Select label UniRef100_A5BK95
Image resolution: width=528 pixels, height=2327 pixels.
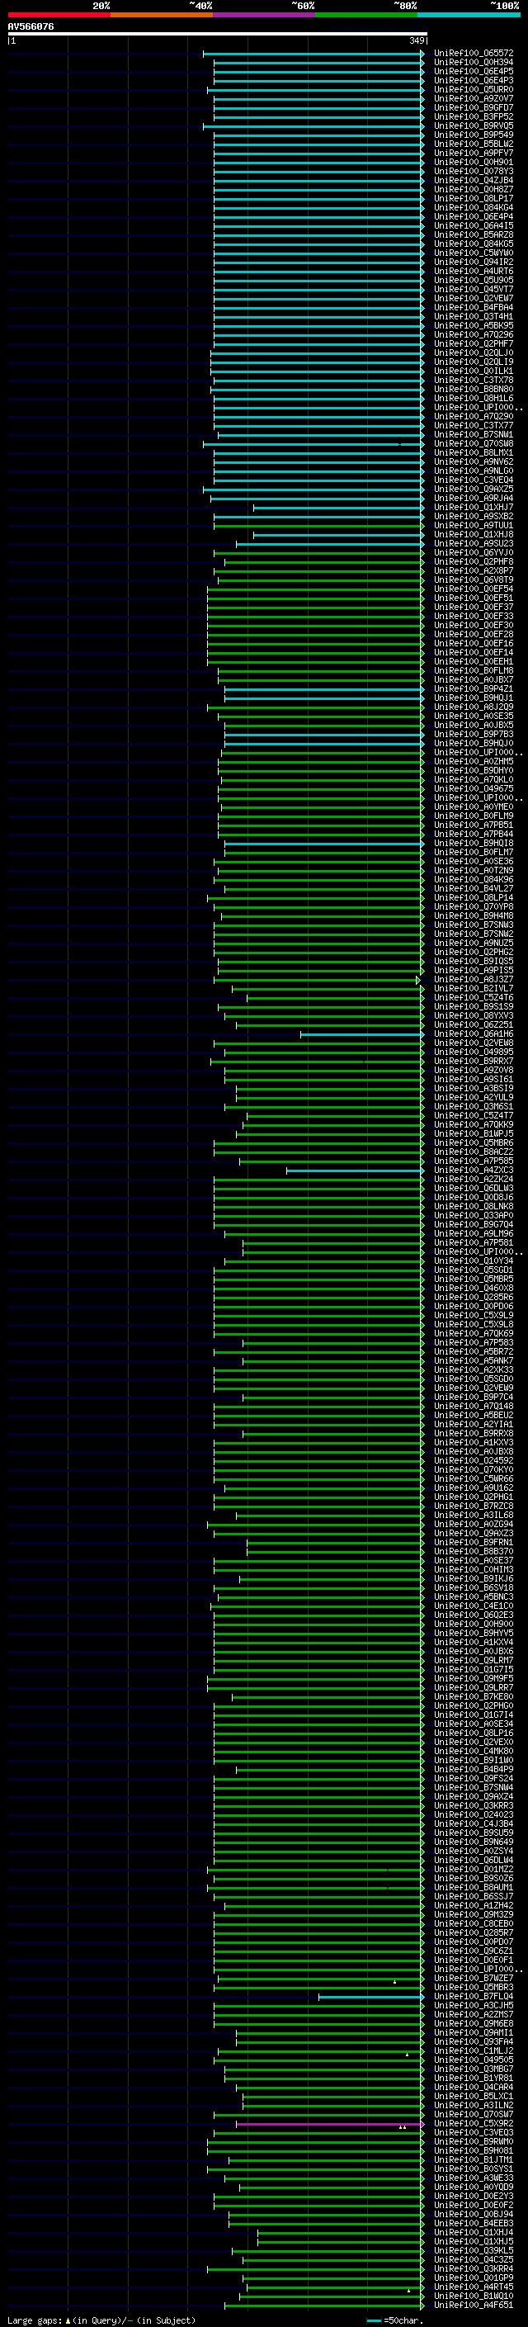pyautogui.click(x=474, y=326)
